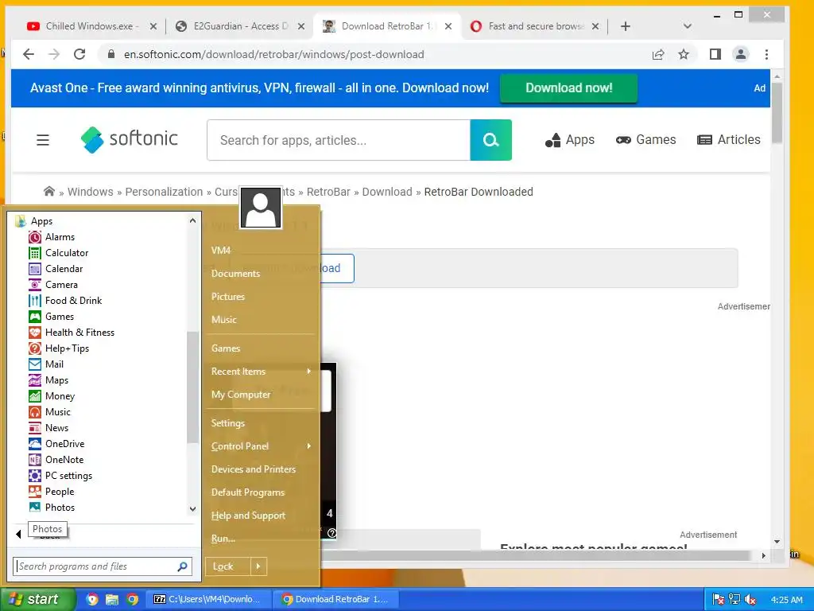Click the Personalization breadcrumb link
Image resolution: width=814 pixels, height=611 pixels.
[164, 192]
